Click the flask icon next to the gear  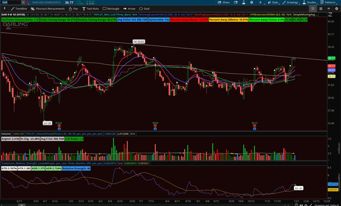(244, 2)
